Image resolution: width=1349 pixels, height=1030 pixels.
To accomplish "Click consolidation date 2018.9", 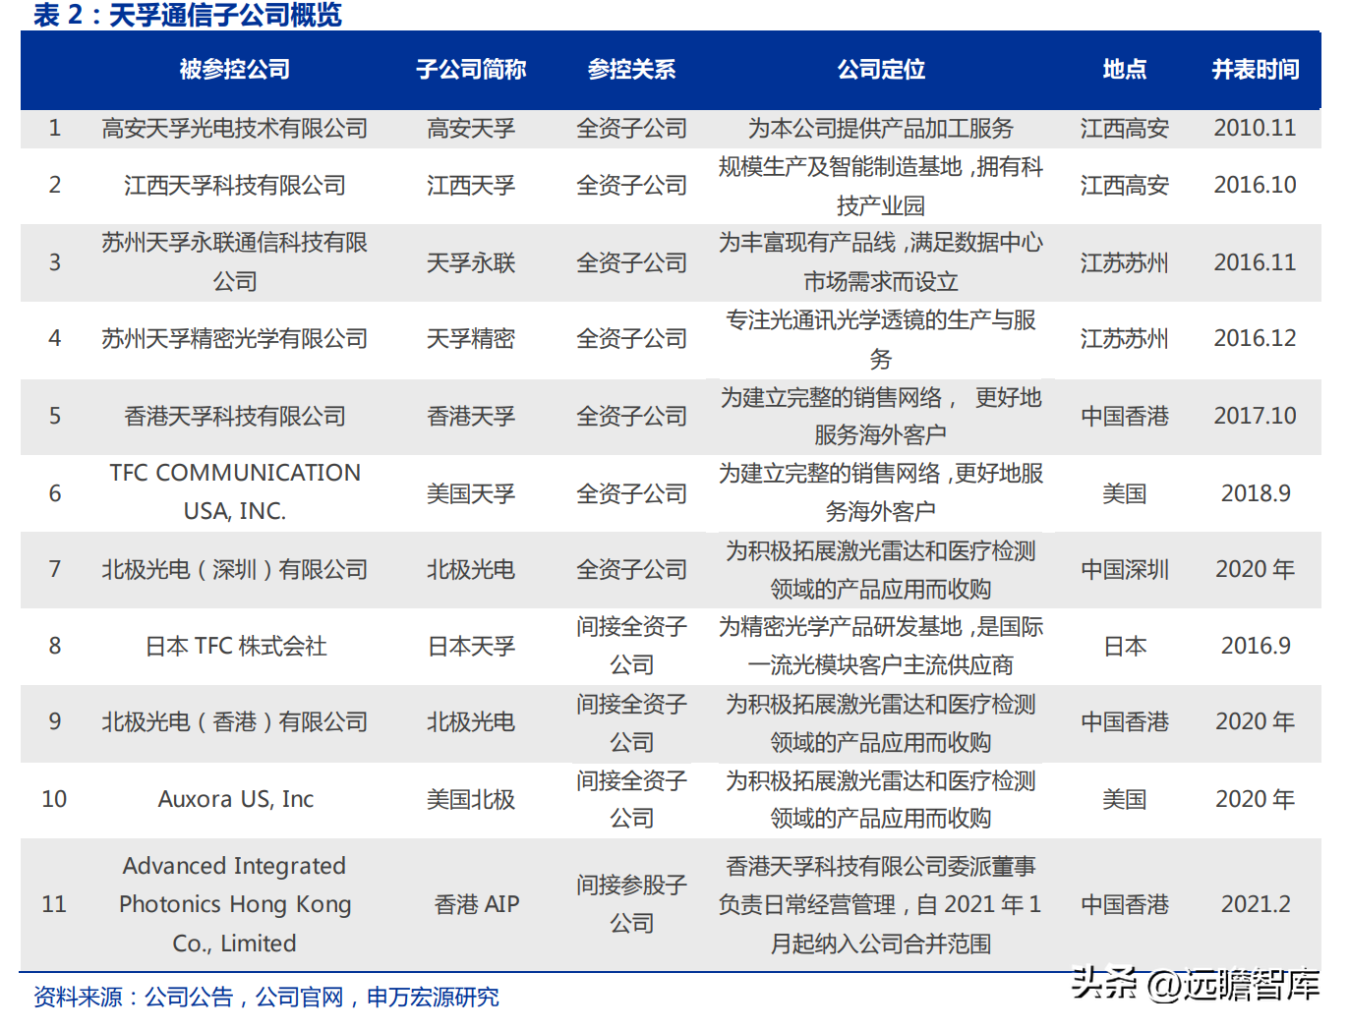I will point(1256,493).
